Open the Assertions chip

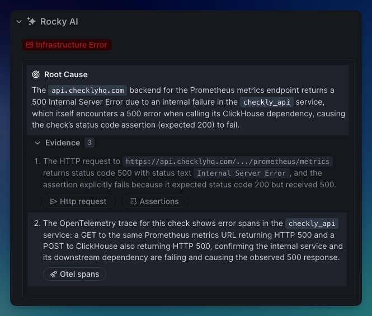pos(154,201)
